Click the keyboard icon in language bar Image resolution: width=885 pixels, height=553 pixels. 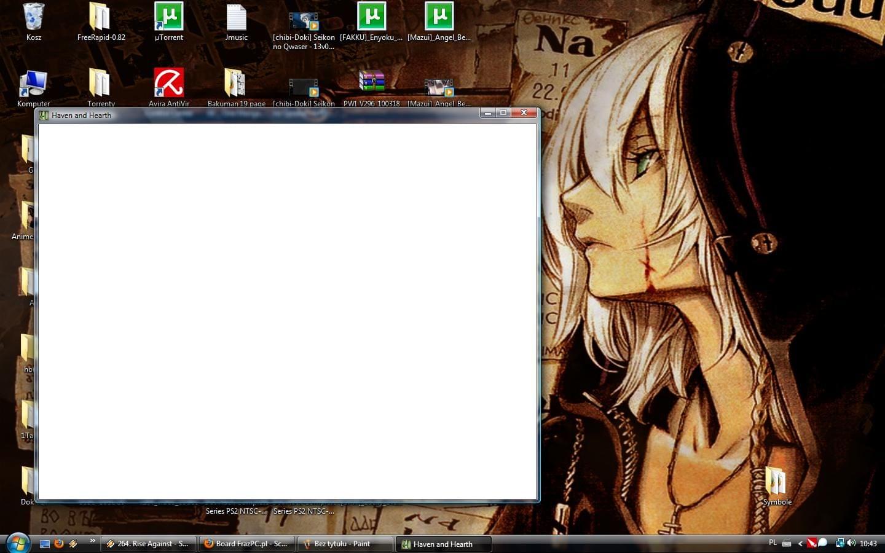point(787,543)
